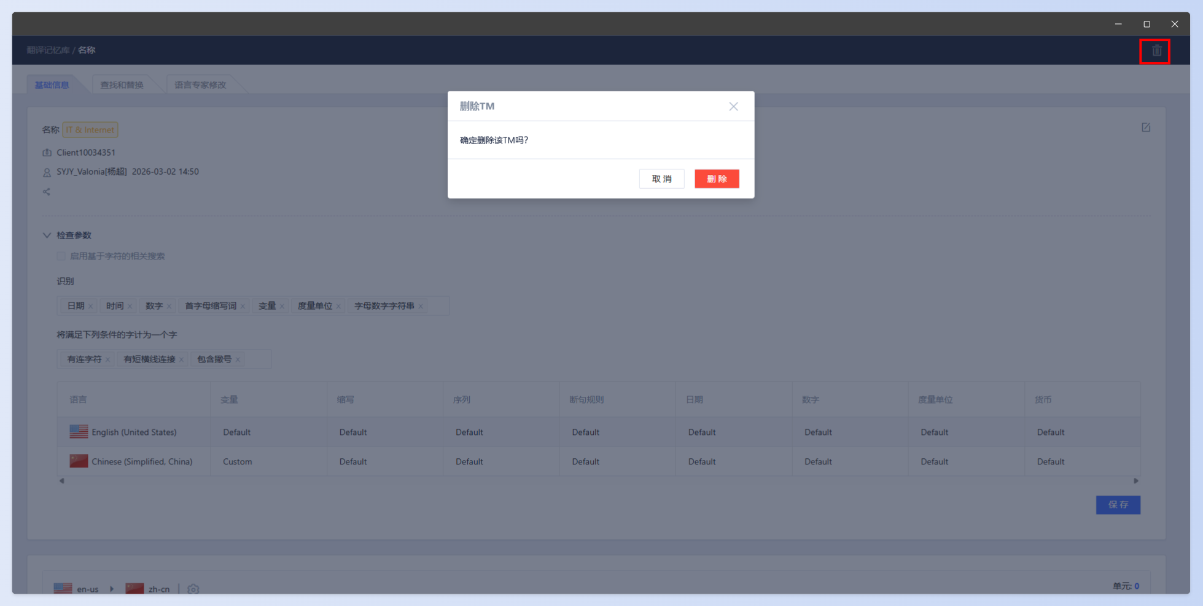Confirm deletion with red 删除 button
This screenshot has width=1203, height=606.
coord(717,178)
